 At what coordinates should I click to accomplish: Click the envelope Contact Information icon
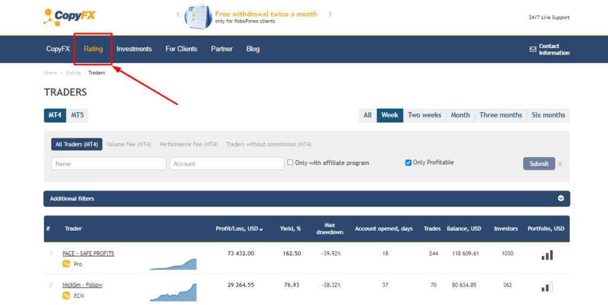coord(533,49)
